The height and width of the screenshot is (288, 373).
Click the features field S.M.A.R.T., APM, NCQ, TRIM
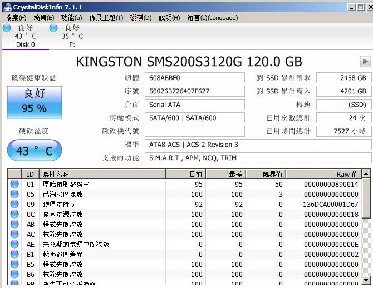tap(258, 158)
